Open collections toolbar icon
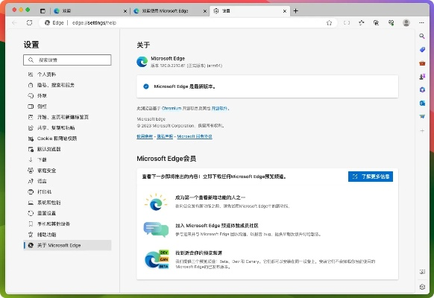Image resolution: width=434 pixels, height=298 pixels. [376, 22]
